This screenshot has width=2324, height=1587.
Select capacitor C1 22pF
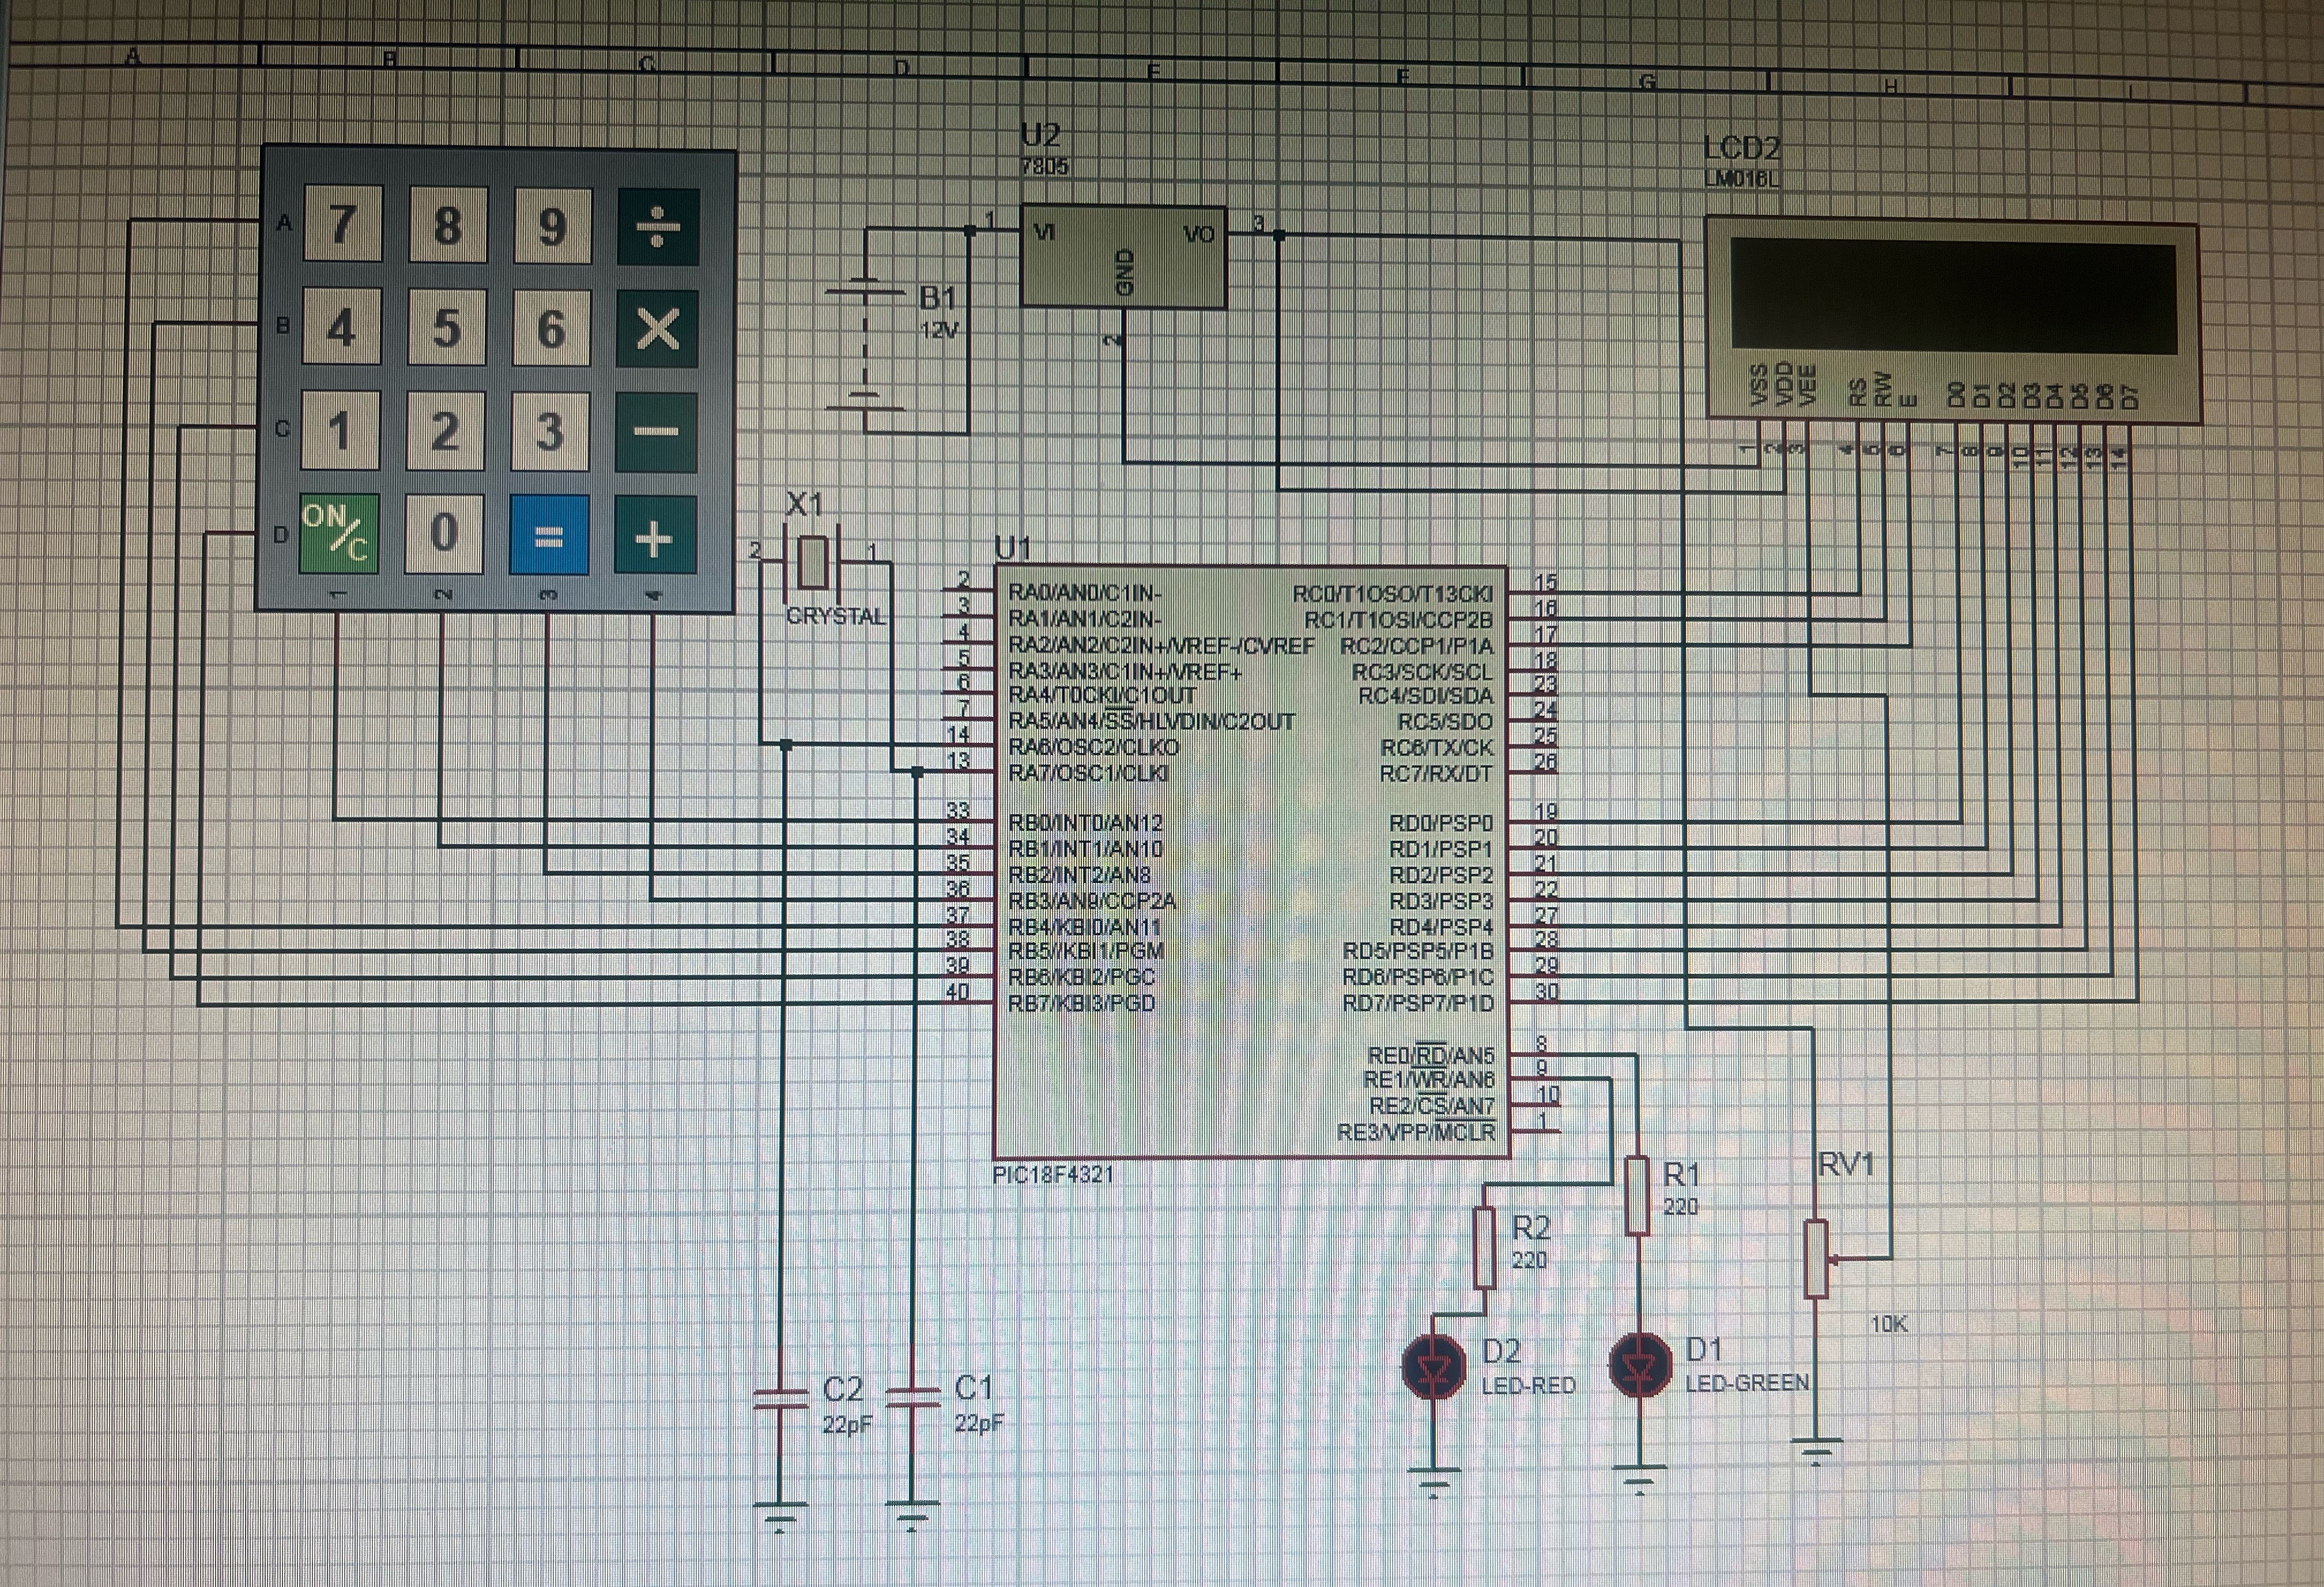click(913, 1397)
